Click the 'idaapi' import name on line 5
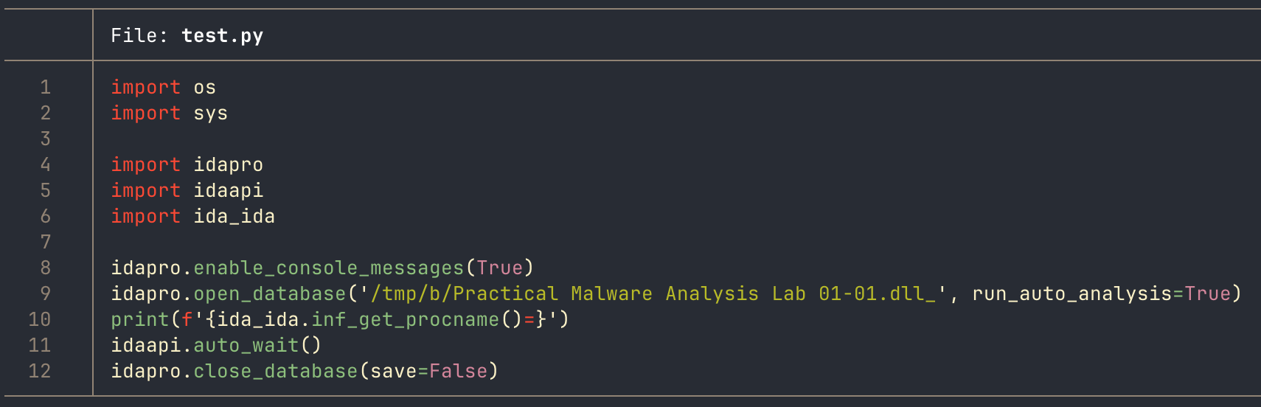1261x407 pixels. (x=228, y=190)
